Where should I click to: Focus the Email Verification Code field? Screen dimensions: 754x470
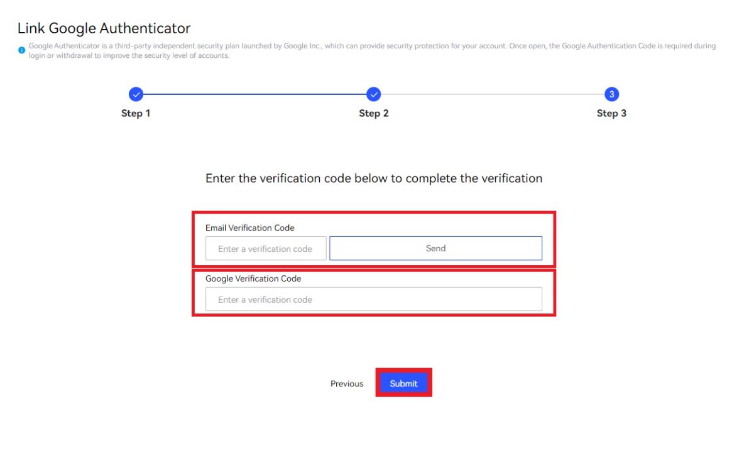coord(266,248)
